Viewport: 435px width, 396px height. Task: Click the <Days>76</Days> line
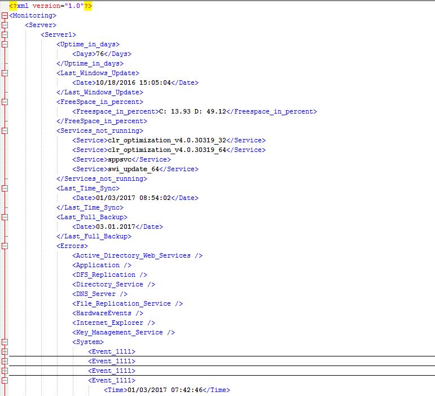[x=102, y=54]
